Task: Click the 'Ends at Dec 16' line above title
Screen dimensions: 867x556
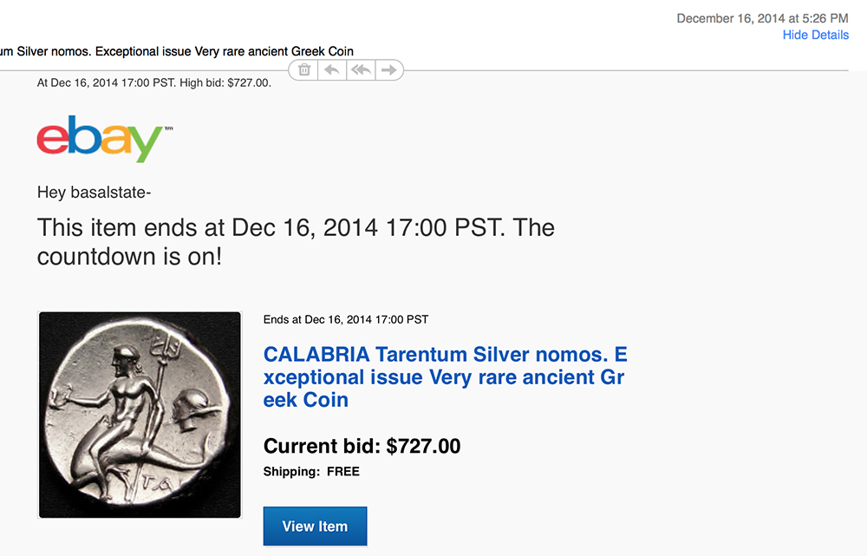Action: (x=346, y=319)
